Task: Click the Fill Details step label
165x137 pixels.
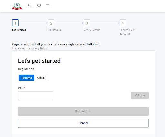Action: click(54, 30)
